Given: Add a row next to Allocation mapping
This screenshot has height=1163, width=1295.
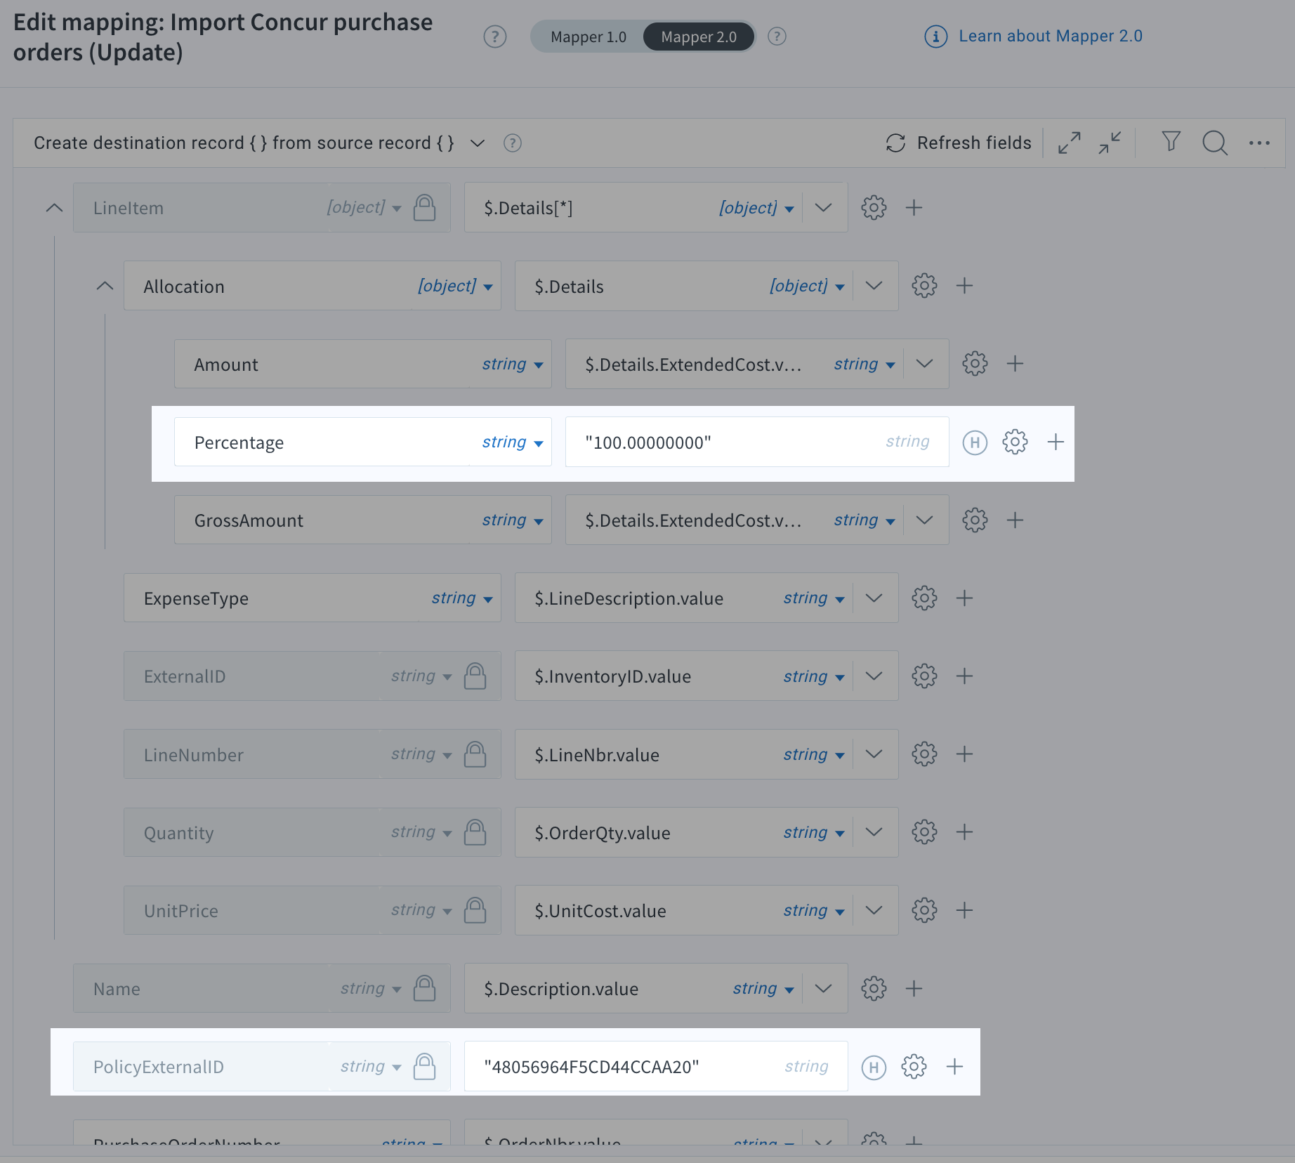Looking at the screenshot, I should click(x=964, y=286).
